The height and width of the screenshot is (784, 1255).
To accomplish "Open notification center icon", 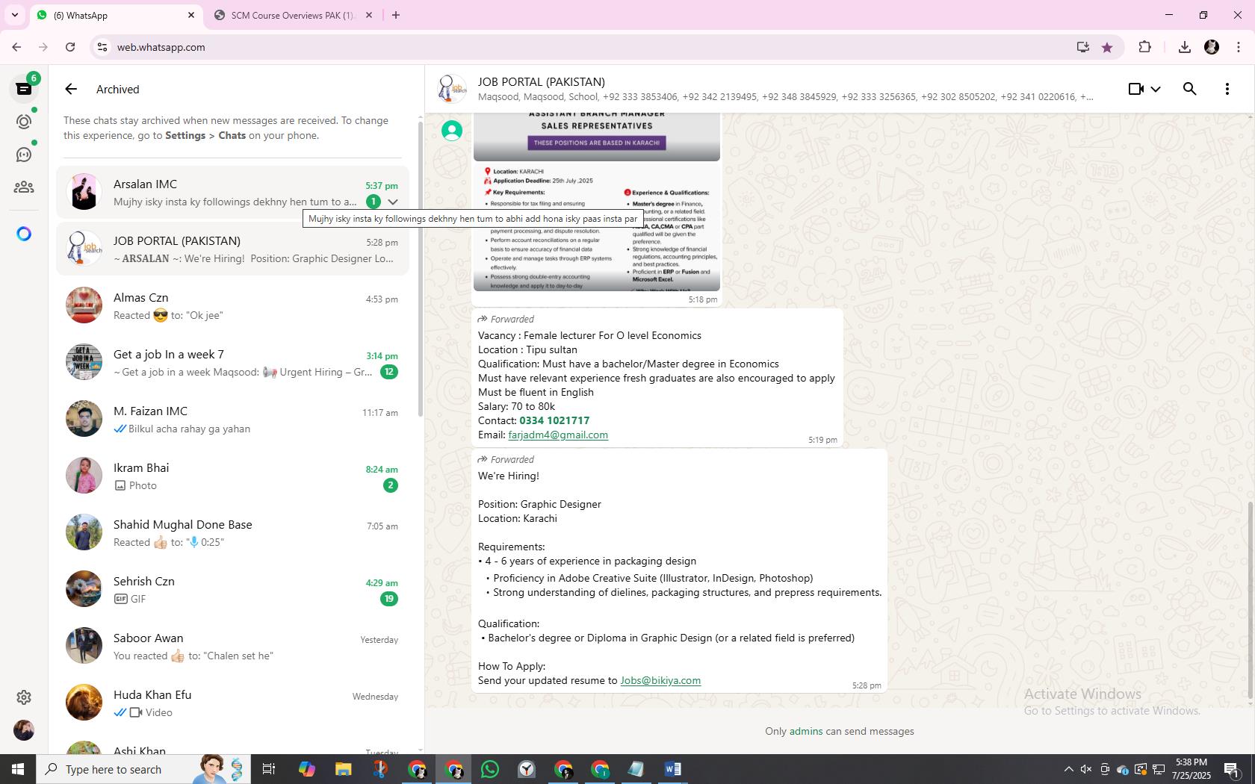I will 1233,769.
